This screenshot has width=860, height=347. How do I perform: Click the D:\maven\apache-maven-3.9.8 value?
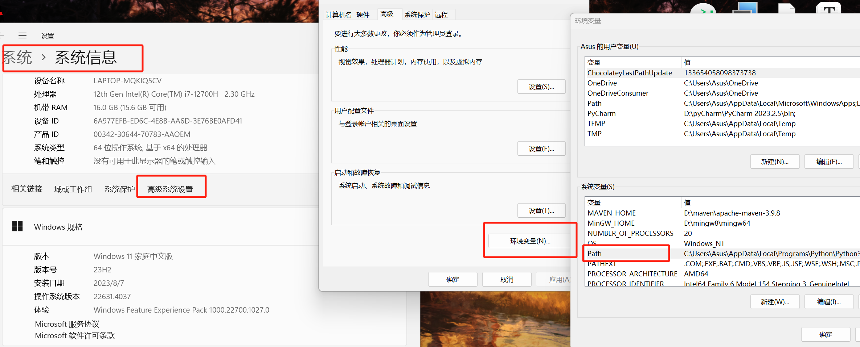[x=732, y=213]
